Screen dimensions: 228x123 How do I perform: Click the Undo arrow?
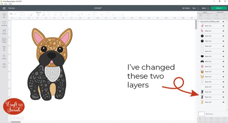[x=11, y=14]
